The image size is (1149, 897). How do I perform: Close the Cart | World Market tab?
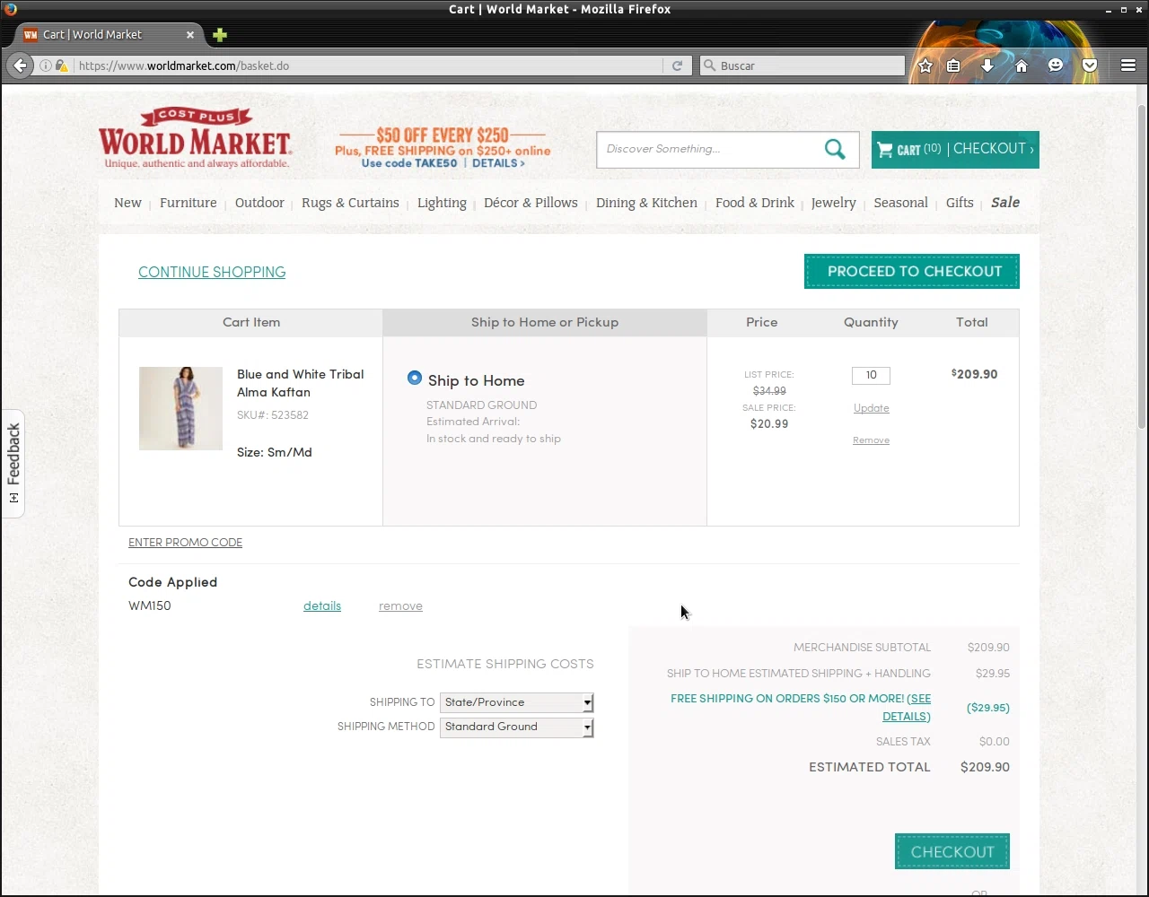point(189,35)
